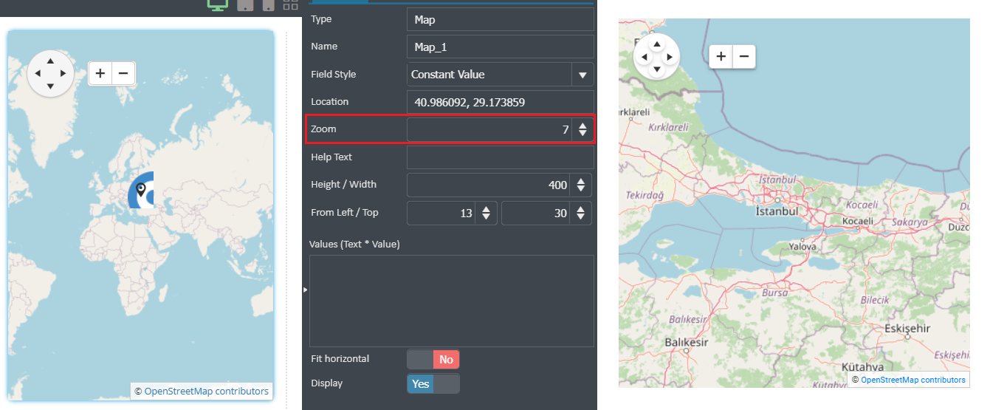The height and width of the screenshot is (410, 990).
Task: Select the tablet device preview icon
Action: point(246,5)
